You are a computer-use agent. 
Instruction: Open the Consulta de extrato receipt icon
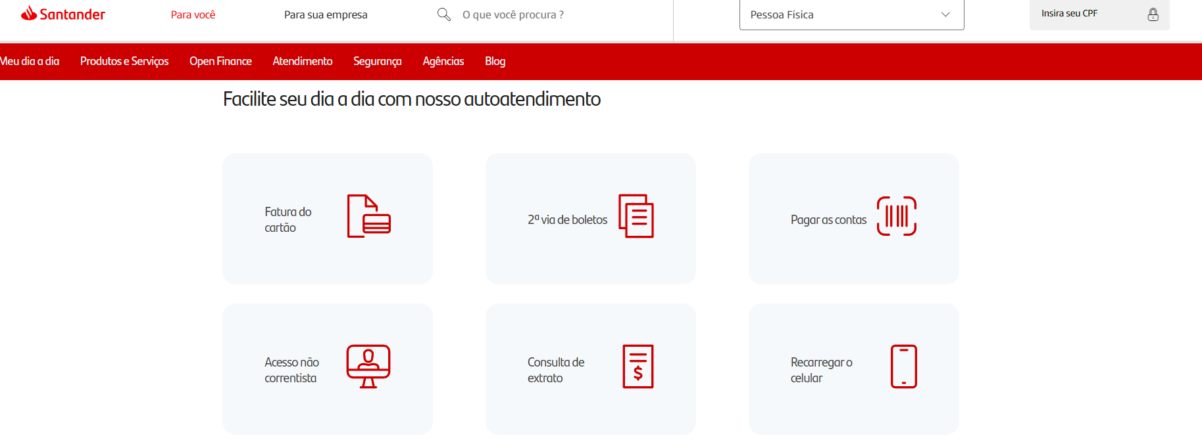[638, 366]
